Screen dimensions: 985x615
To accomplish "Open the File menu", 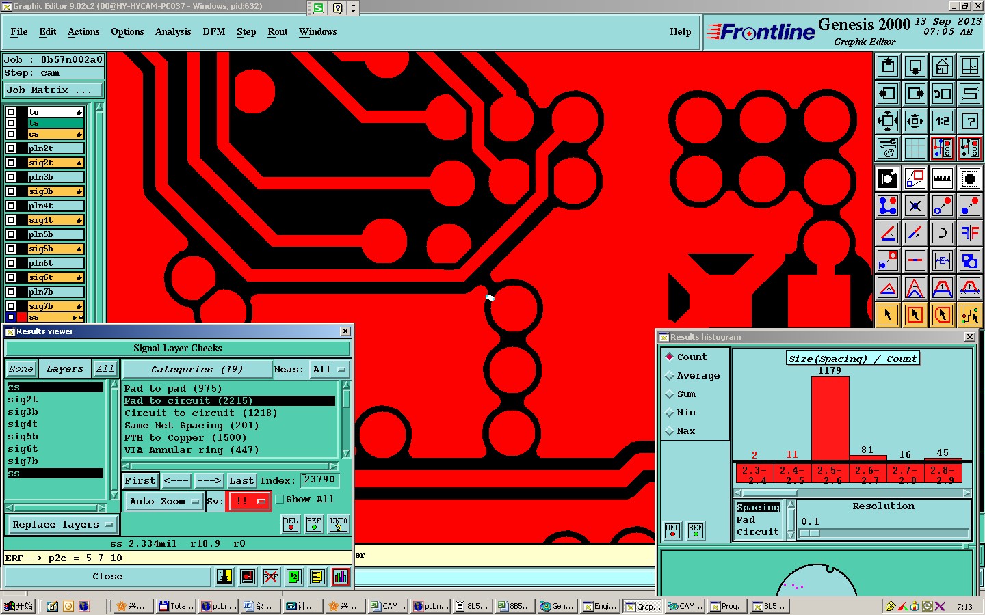I will pyautogui.click(x=19, y=31).
